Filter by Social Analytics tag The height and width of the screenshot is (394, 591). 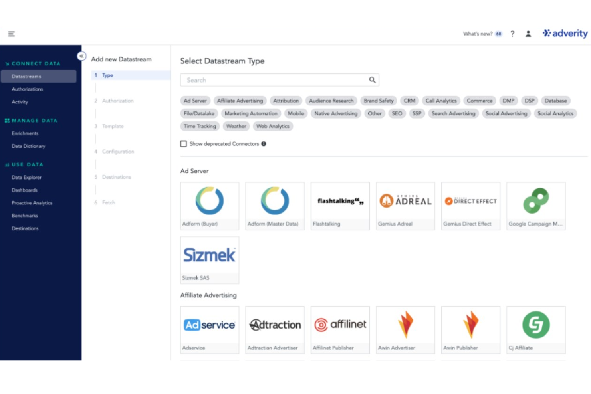[555, 113]
